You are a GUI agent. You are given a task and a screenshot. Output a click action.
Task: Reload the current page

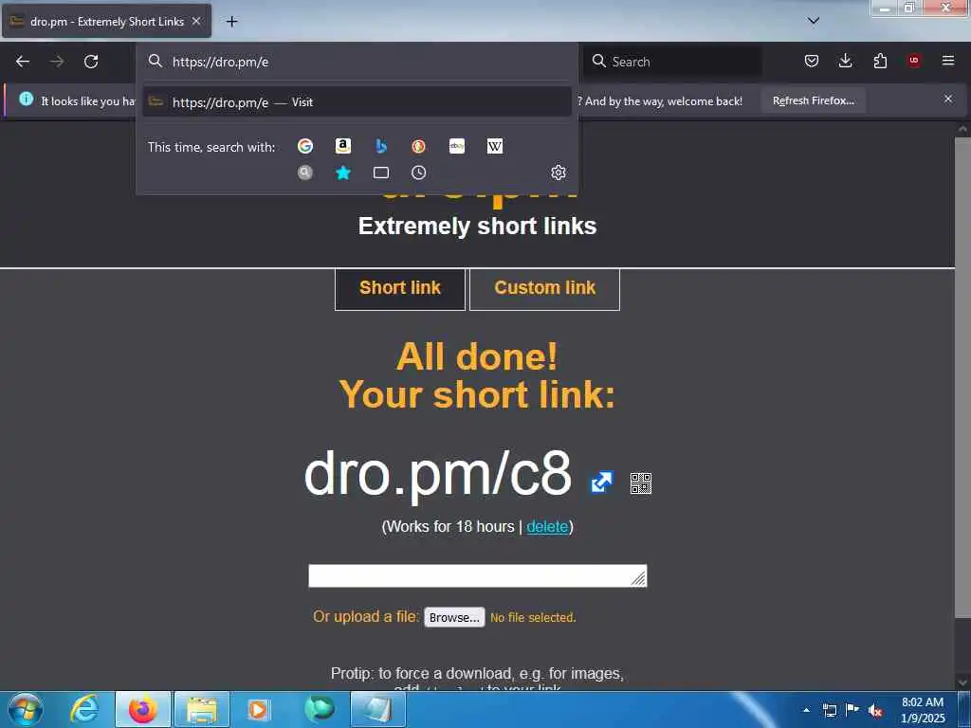pos(91,62)
